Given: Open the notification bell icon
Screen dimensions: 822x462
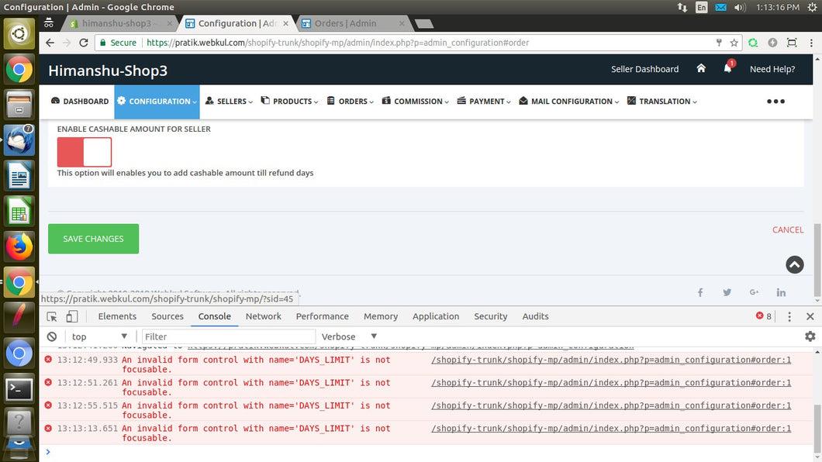Looking at the screenshot, I should pos(727,68).
